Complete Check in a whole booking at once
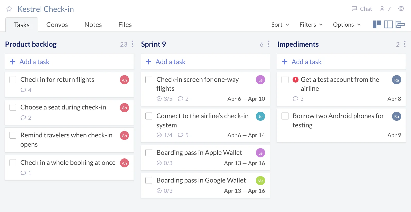Screen dimensions: 411x212 (x=13, y=163)
